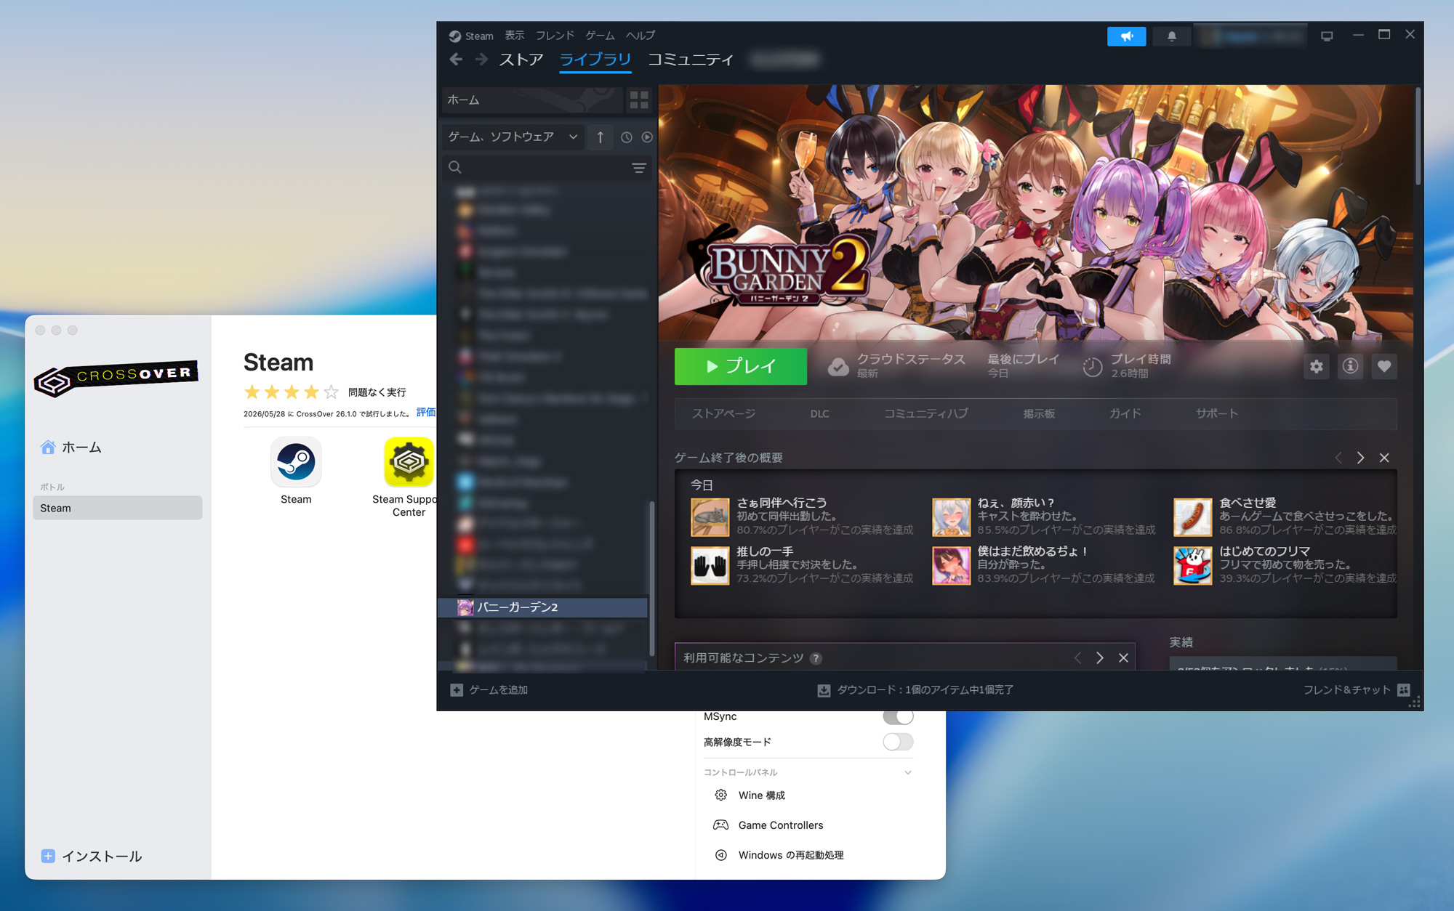Screen dimensions: 1454x911
Task: Open the notifications bell
Action: point(1171,36)
